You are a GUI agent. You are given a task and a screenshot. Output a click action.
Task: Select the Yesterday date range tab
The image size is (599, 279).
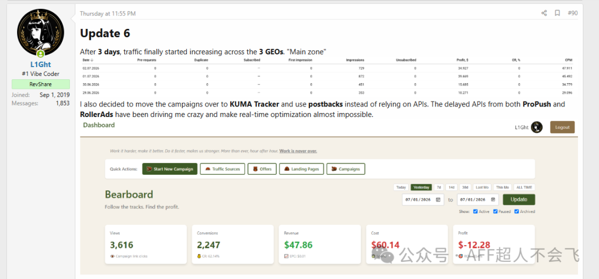click(x=421, y=187)
